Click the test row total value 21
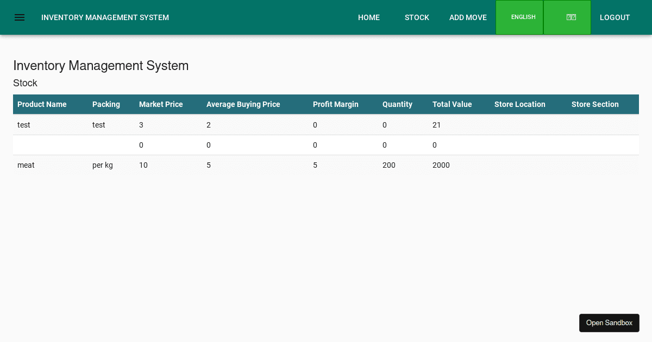 437,125
